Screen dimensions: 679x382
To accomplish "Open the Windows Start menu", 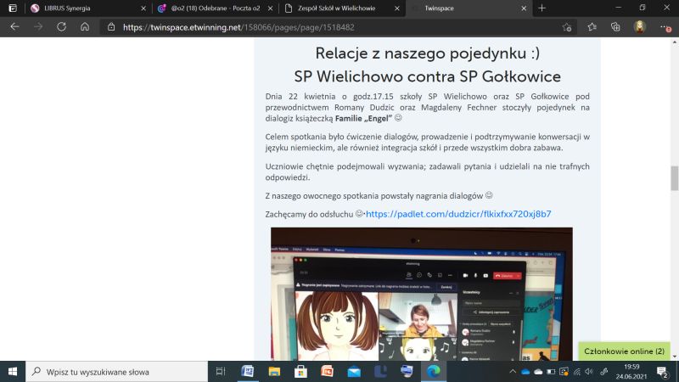I will tap(13, 371).
